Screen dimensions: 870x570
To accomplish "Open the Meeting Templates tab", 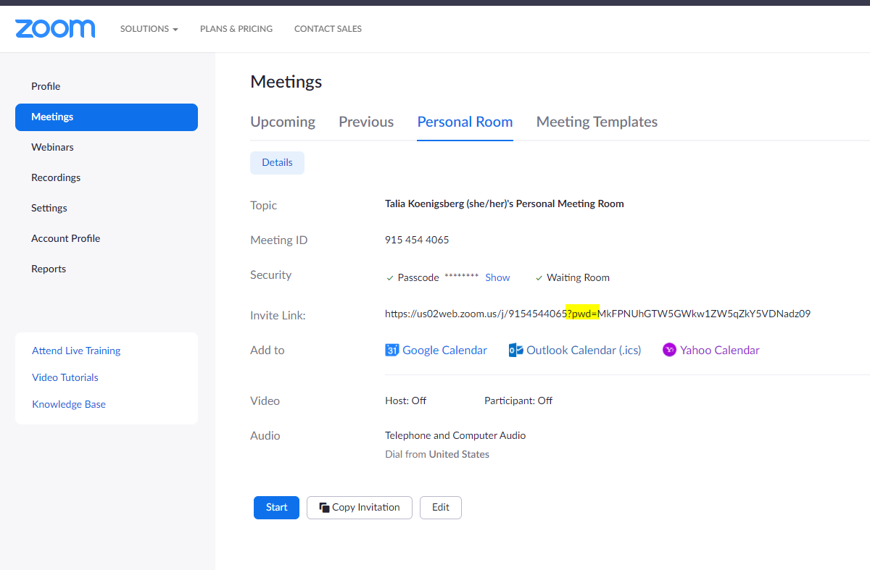I will (597, 122).
